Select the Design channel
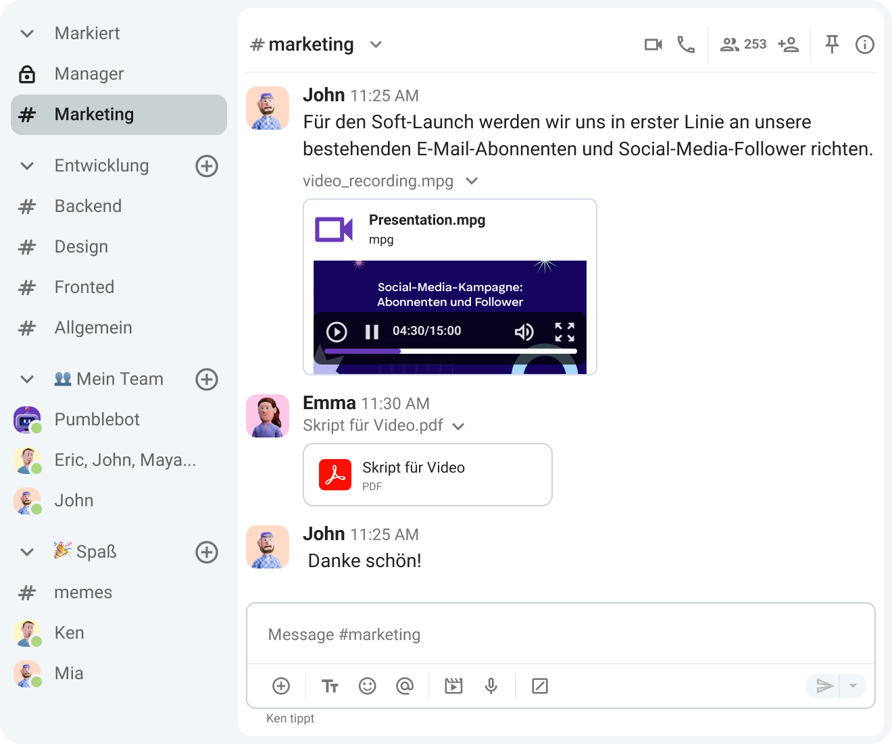 tap(81, 247)
